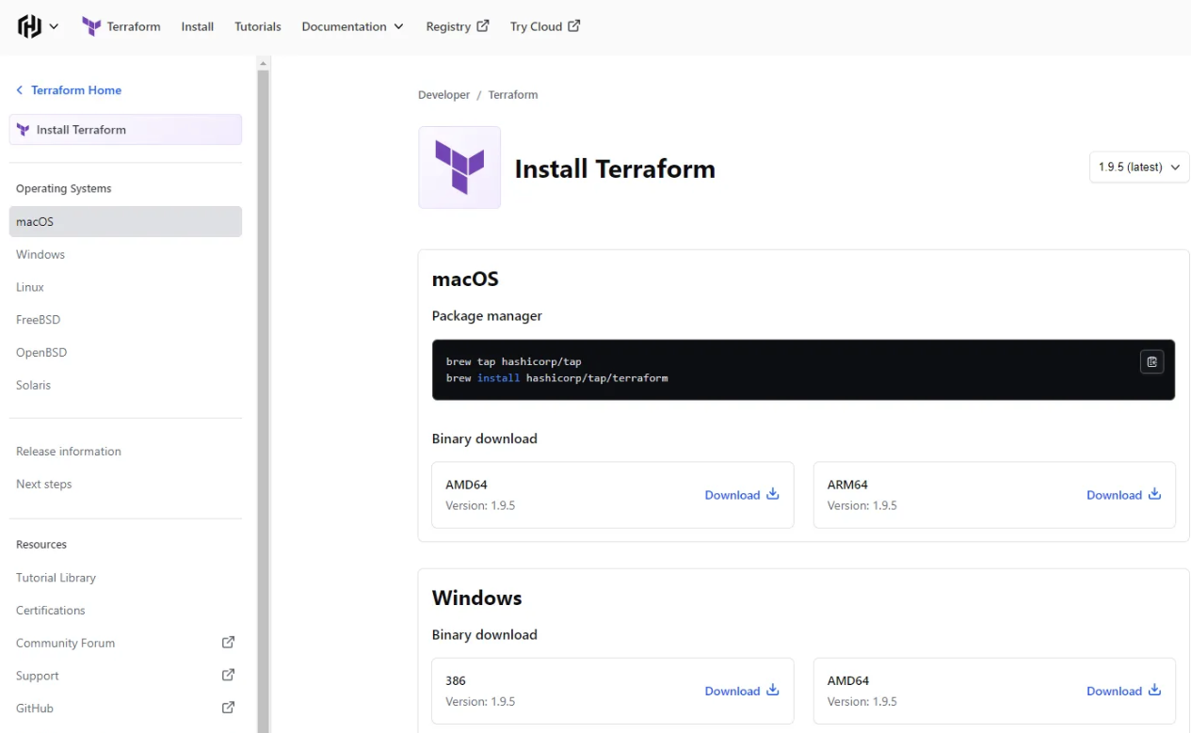Click the large Terraform logo thumbnail

[459, 167]
